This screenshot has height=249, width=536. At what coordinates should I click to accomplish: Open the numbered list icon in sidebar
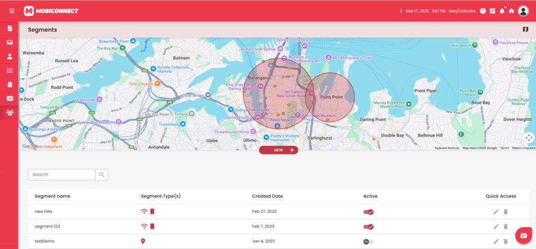coord(10,71)
